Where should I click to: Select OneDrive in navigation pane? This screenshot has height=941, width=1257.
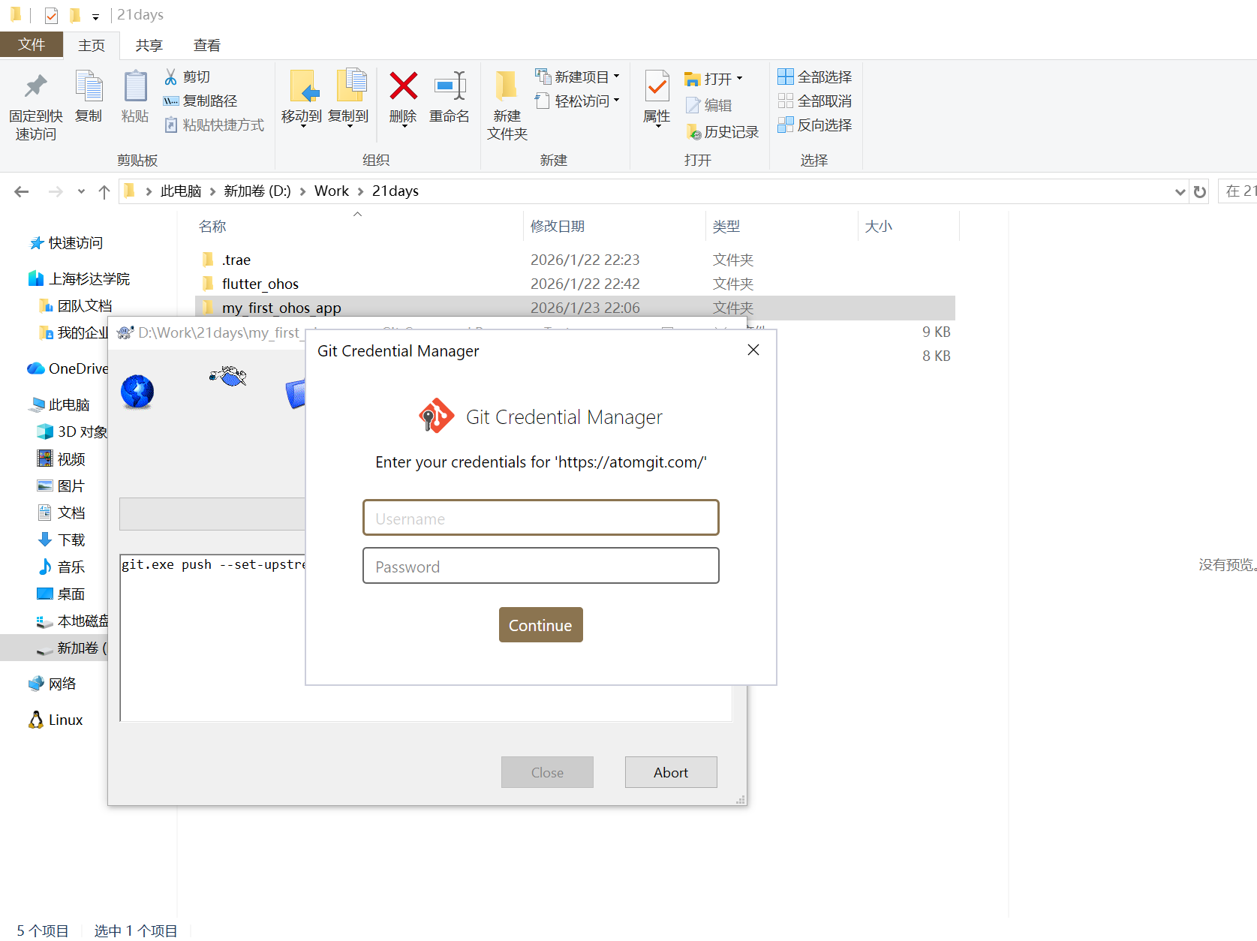69,369
